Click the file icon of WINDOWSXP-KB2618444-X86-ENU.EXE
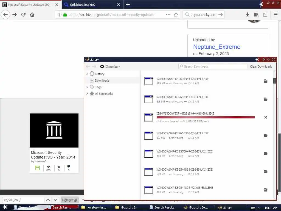281x211 pixels. (x=149, y=99)
